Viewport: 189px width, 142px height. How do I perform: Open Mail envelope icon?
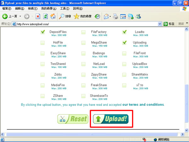106,16
